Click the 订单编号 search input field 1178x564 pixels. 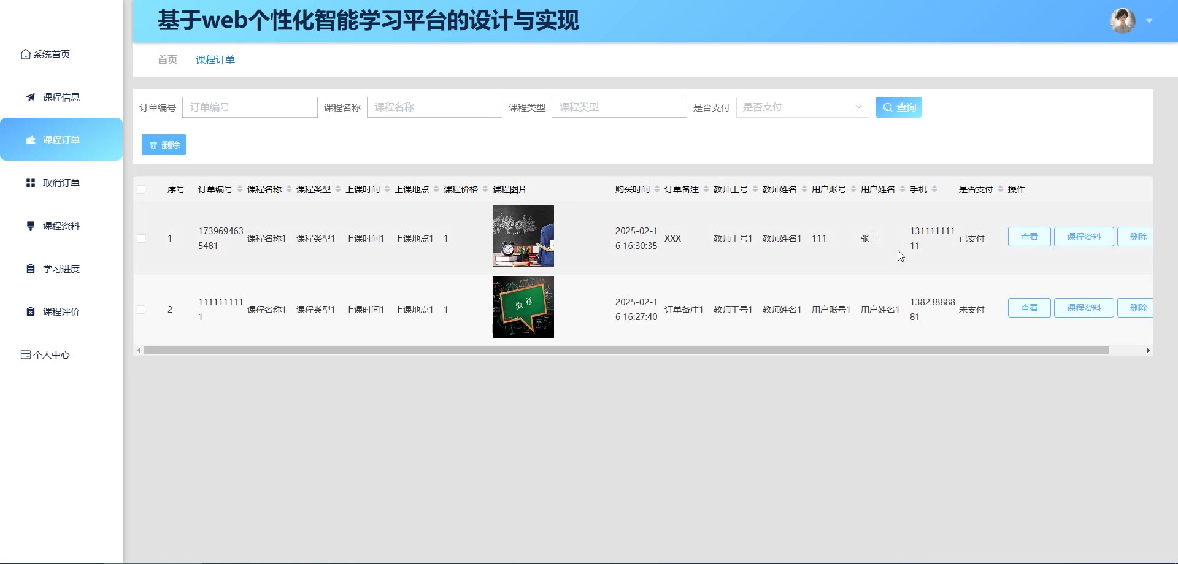[x=250, y=107]
